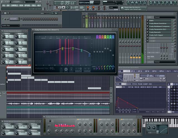Click the undo history circular arrow icon
The width and height of the screenshot is (178, 138).
coord(151,2)
